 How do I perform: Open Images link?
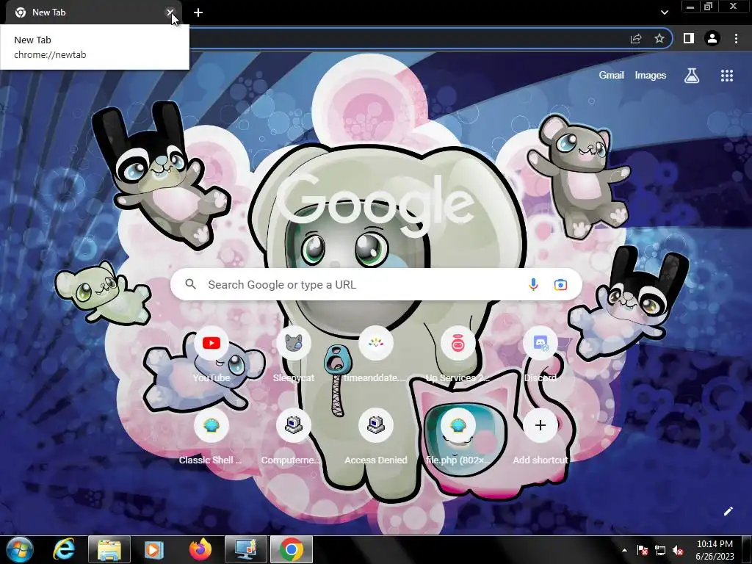(651, 76)
